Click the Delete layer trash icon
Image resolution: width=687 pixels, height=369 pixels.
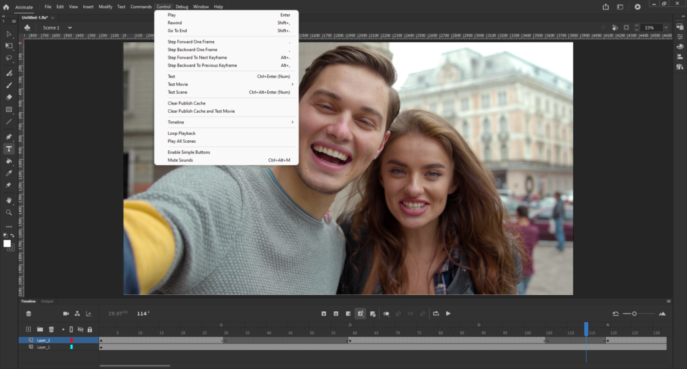[x=51, y=329]
